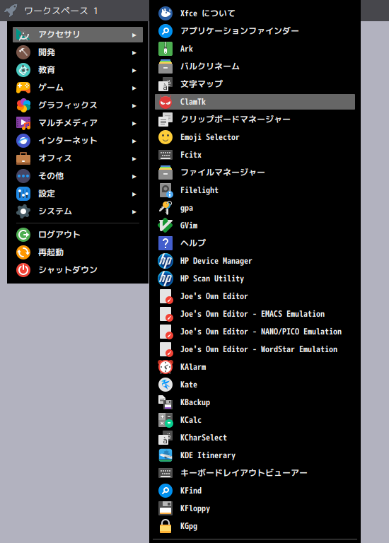Click the ClamTk text label

[193, 102]
